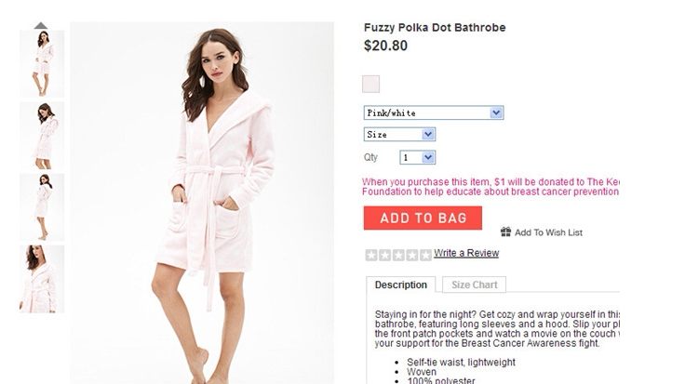Click the thumbnail scroll-up arrow
The image size is (699, 384).
point(41,25)
